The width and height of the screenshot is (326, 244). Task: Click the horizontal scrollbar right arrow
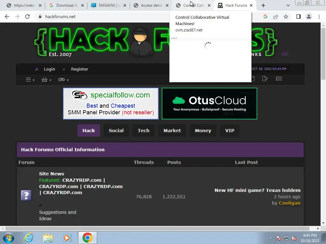tap(318, 228)
